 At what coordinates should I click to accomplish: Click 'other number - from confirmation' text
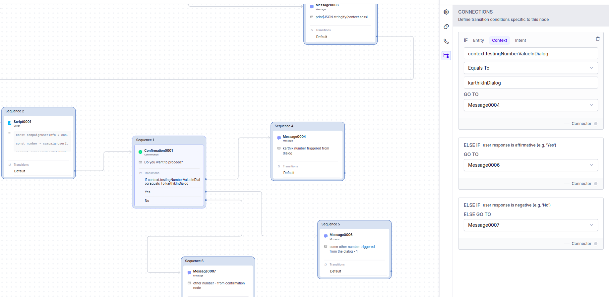[219, 285]
